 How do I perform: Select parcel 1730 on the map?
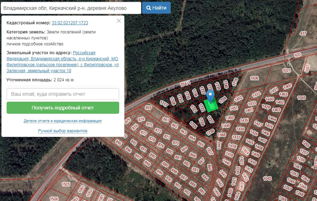pyautogui.click(x=210, y=132)
